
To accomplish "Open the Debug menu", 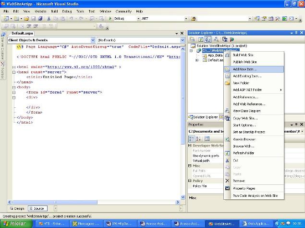I will pyautogui.click(x=67, y=11).
